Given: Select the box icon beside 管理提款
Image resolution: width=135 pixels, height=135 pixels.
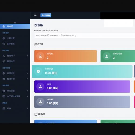Looking at the screenshot, I should tap(4, 73).
